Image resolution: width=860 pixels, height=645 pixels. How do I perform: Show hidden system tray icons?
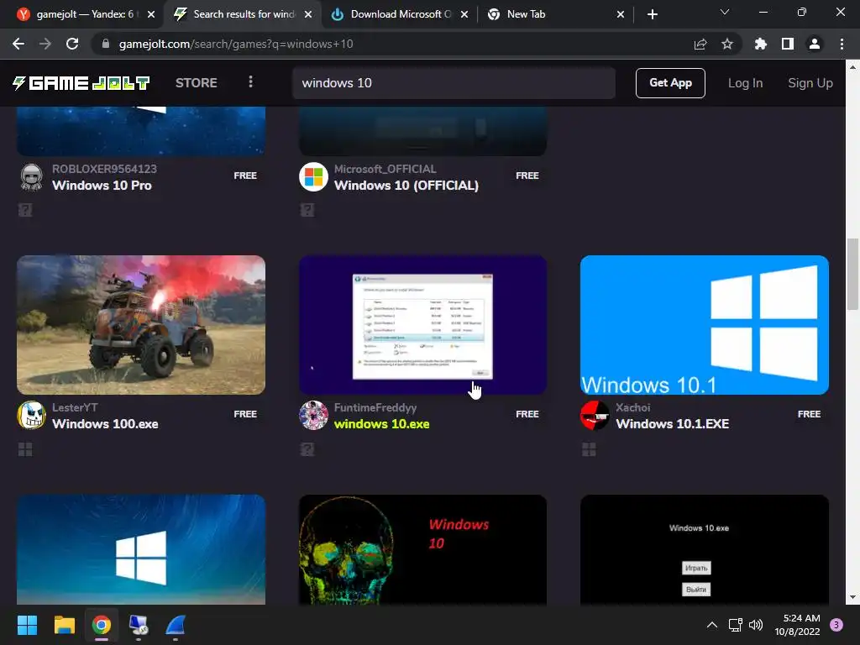point(711,625)
